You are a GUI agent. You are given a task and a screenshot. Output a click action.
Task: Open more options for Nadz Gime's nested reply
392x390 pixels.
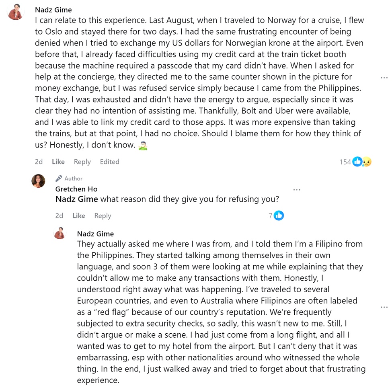pyautogui.click(x=384, y=307)
